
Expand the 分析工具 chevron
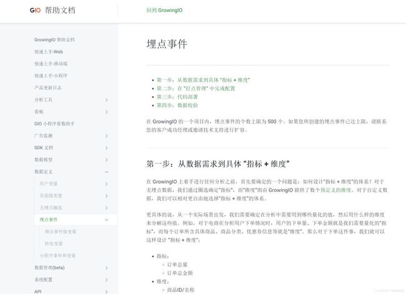pos(107,100)
